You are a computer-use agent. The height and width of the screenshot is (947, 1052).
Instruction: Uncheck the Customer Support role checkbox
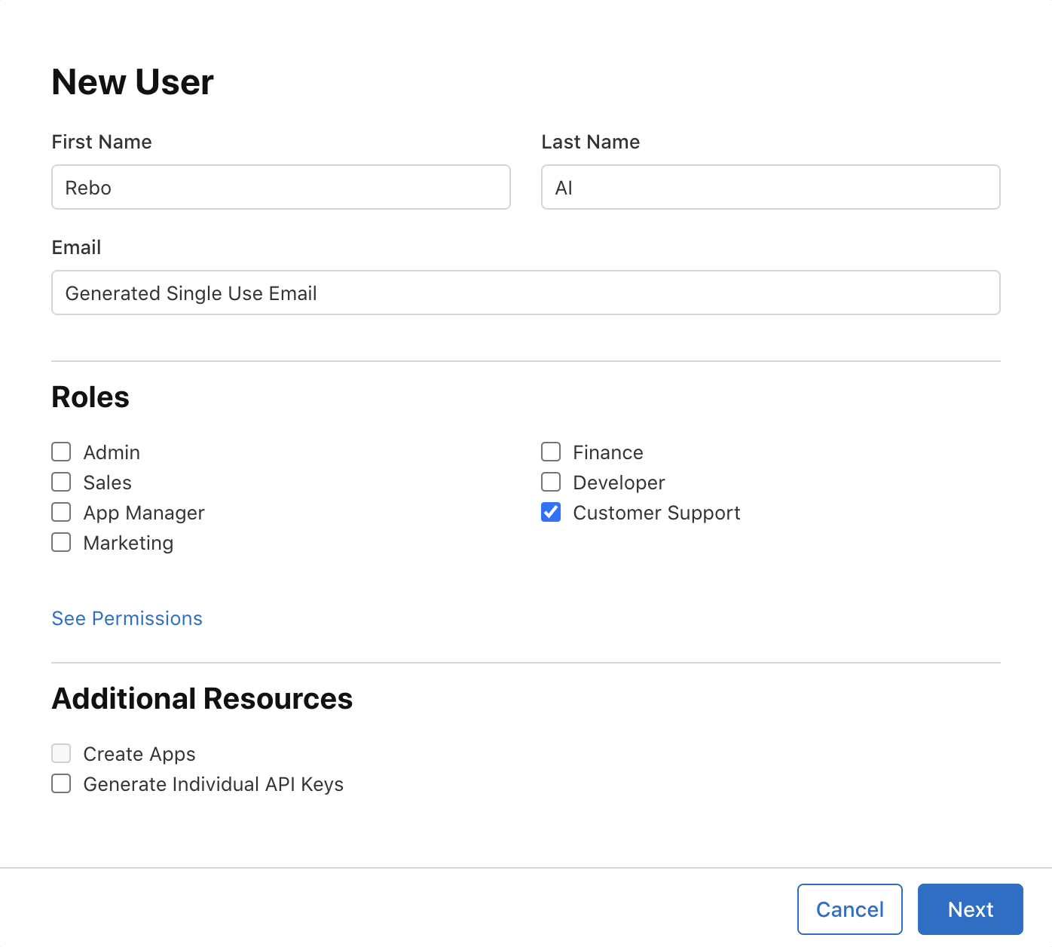(x=551, y=512)
